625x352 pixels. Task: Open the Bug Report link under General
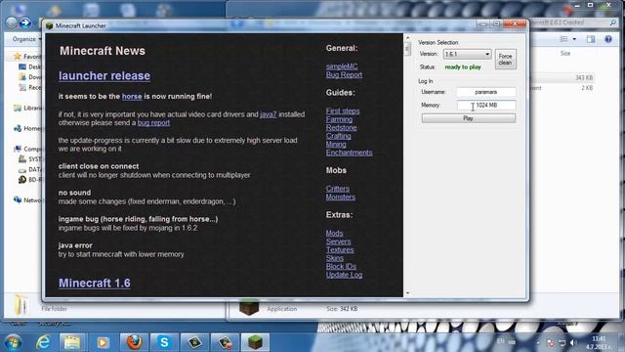point(344,74)
